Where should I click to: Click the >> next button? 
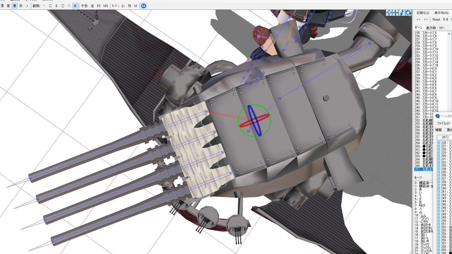tap(426, 20)
